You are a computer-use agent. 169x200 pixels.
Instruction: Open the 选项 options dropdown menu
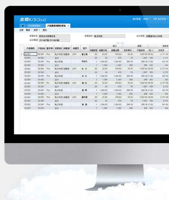[37, 30]
